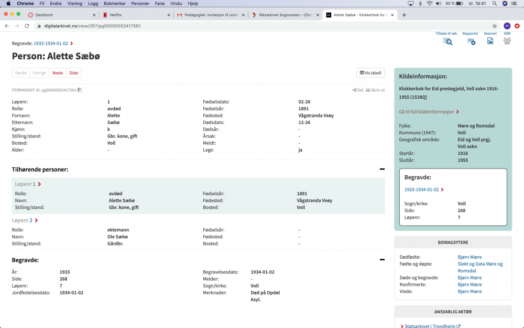The image size is (524, 328).
Task: Reload the page in the browser
Action: point(27,26)
